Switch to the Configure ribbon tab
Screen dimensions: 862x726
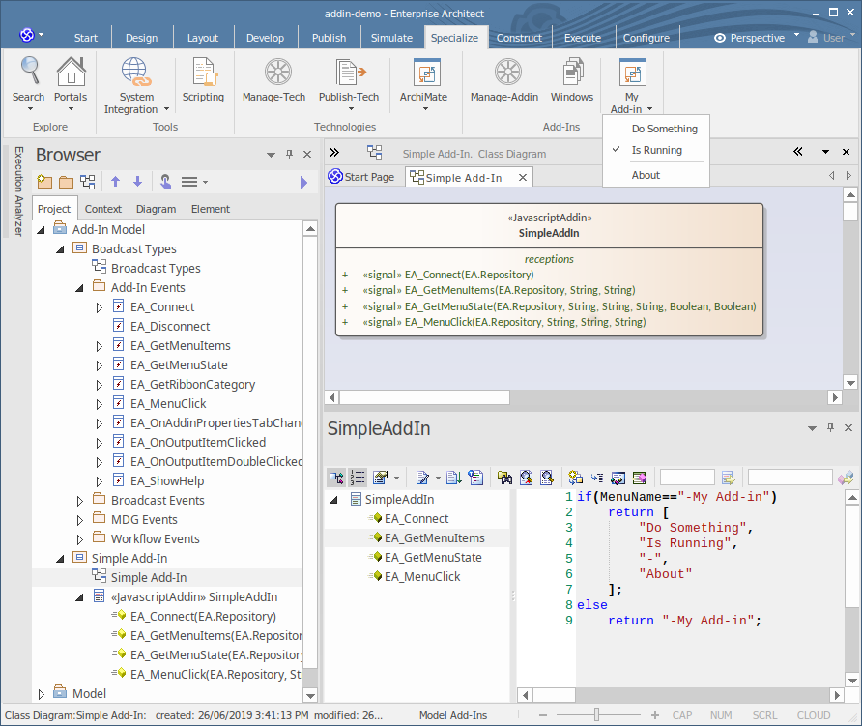tap(646, 38)
